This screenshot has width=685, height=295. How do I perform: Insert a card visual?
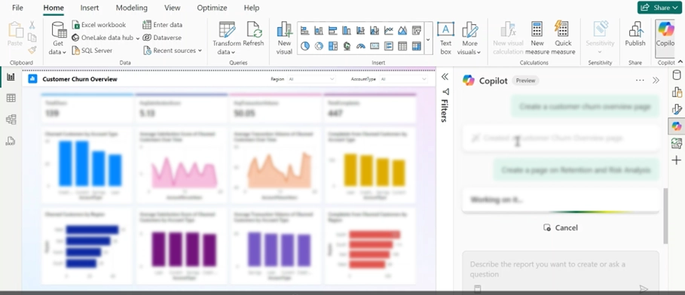coord(375,45)
